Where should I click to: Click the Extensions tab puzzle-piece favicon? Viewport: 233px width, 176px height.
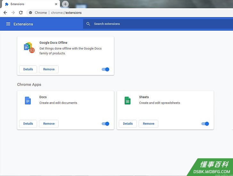tap(6, 4)
